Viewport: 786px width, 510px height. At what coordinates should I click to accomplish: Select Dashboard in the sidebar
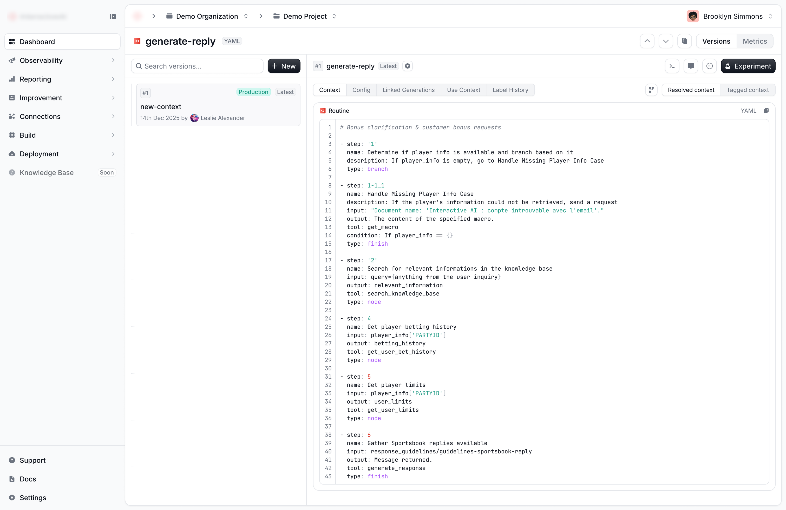62,42
